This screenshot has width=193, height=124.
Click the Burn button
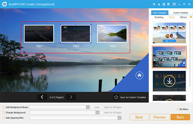tap(180, 117)
